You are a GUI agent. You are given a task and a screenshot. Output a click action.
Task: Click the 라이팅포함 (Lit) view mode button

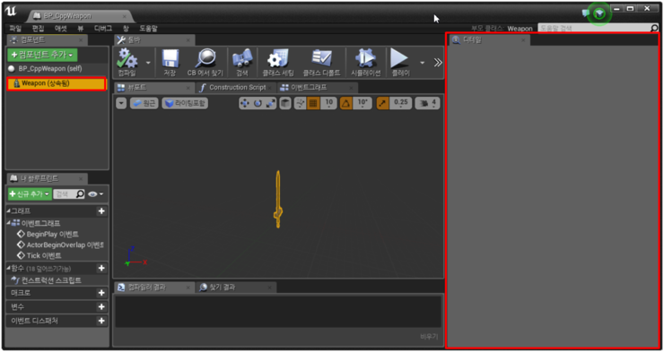[185, 103]
